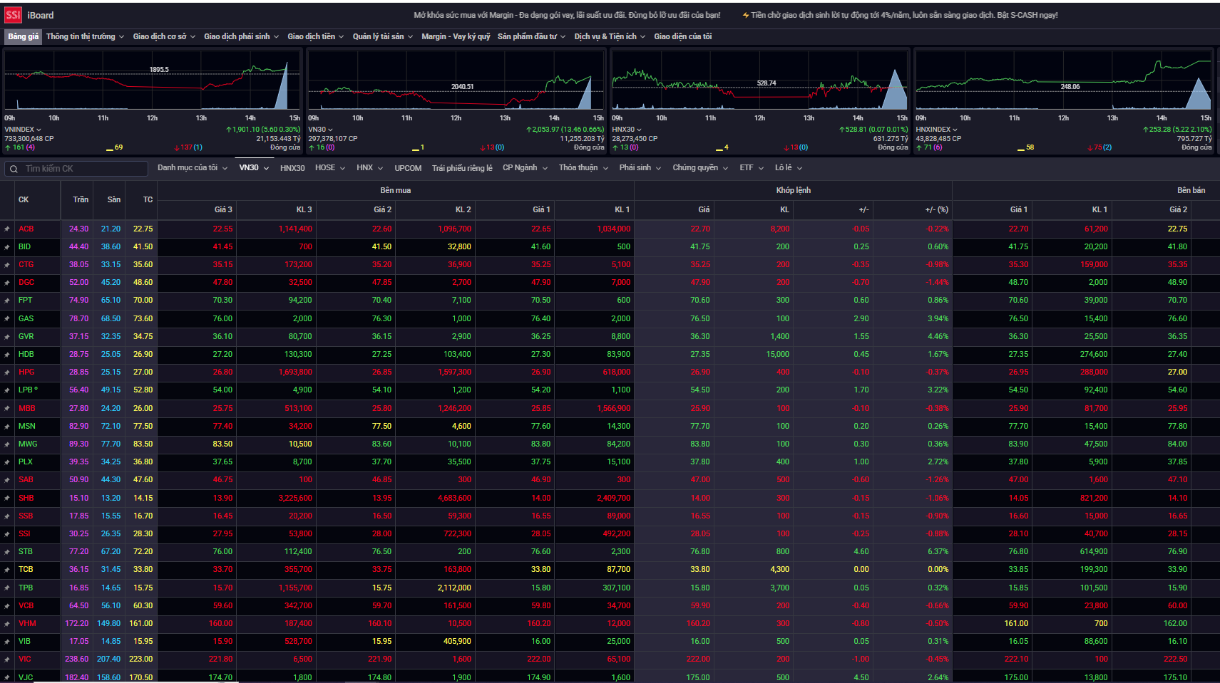This screenshot has height=683, width=1220.
Task: Switch to the Bảng giá tab
Action: (24, 36)
